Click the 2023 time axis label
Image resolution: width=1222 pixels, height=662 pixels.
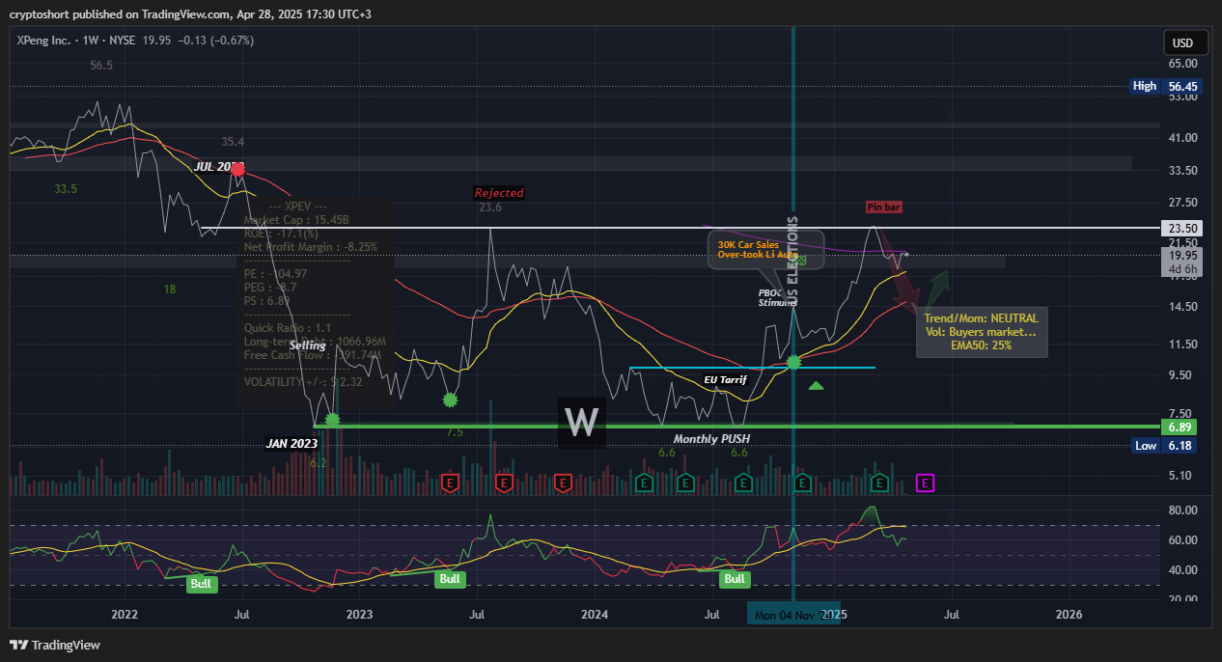point(359,615)
